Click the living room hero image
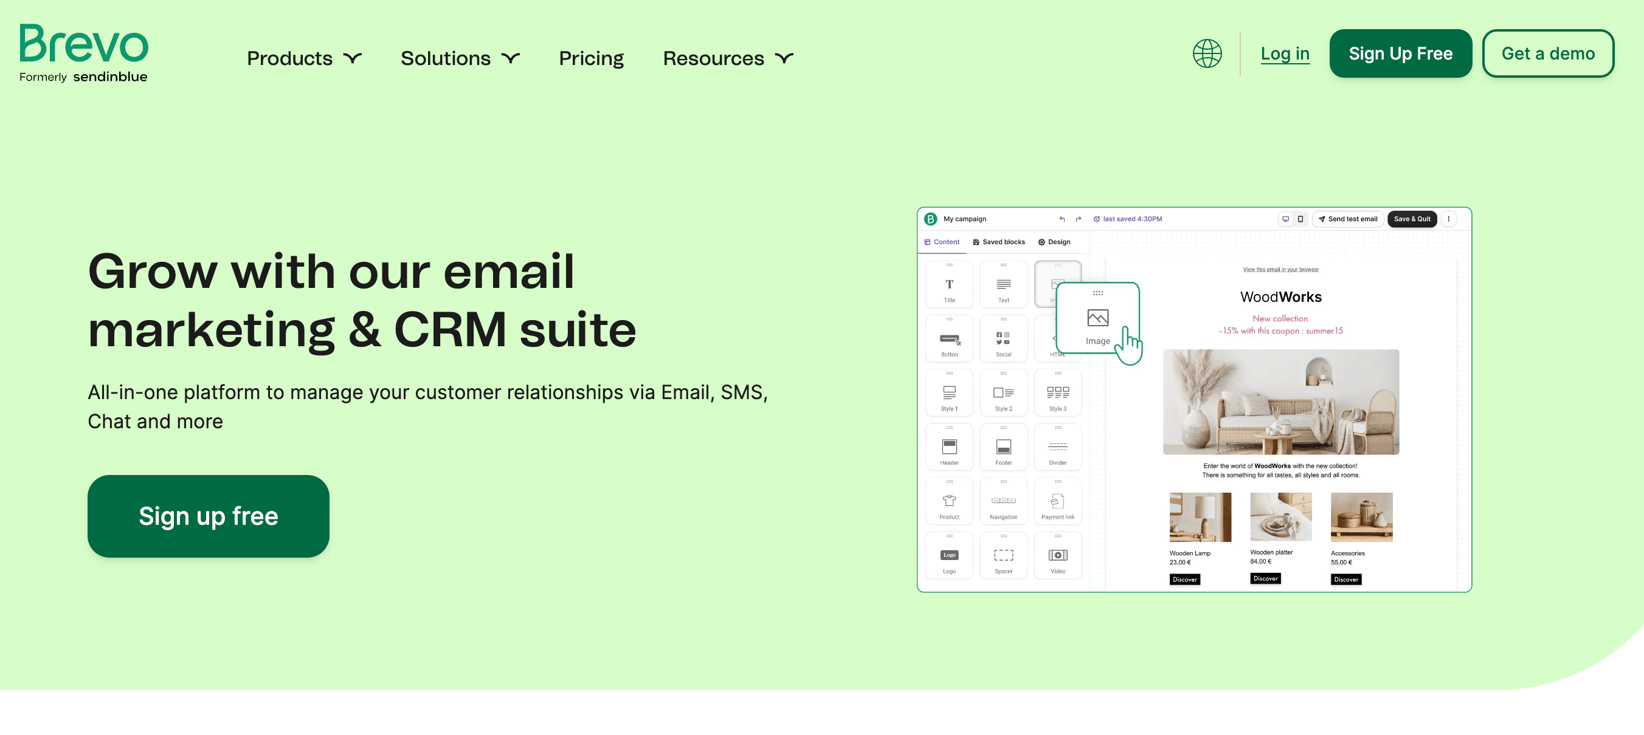 click(1280, 402)
